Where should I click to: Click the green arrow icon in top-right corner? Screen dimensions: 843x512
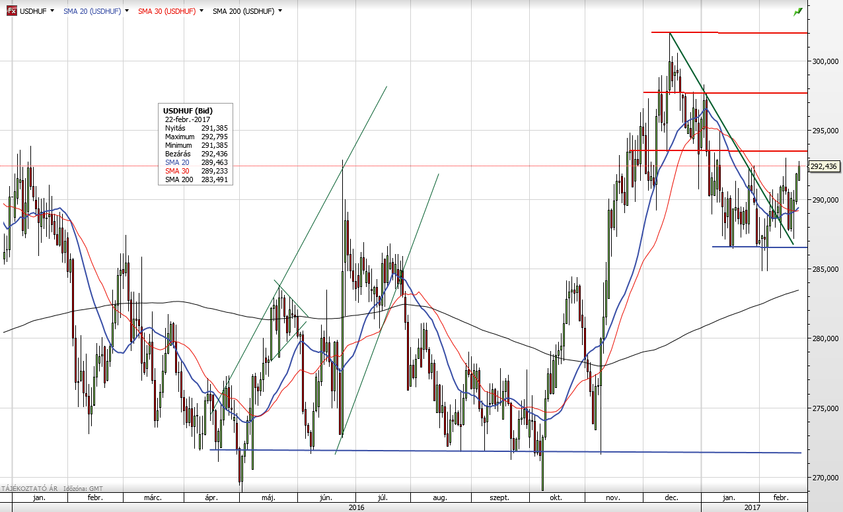798,12
